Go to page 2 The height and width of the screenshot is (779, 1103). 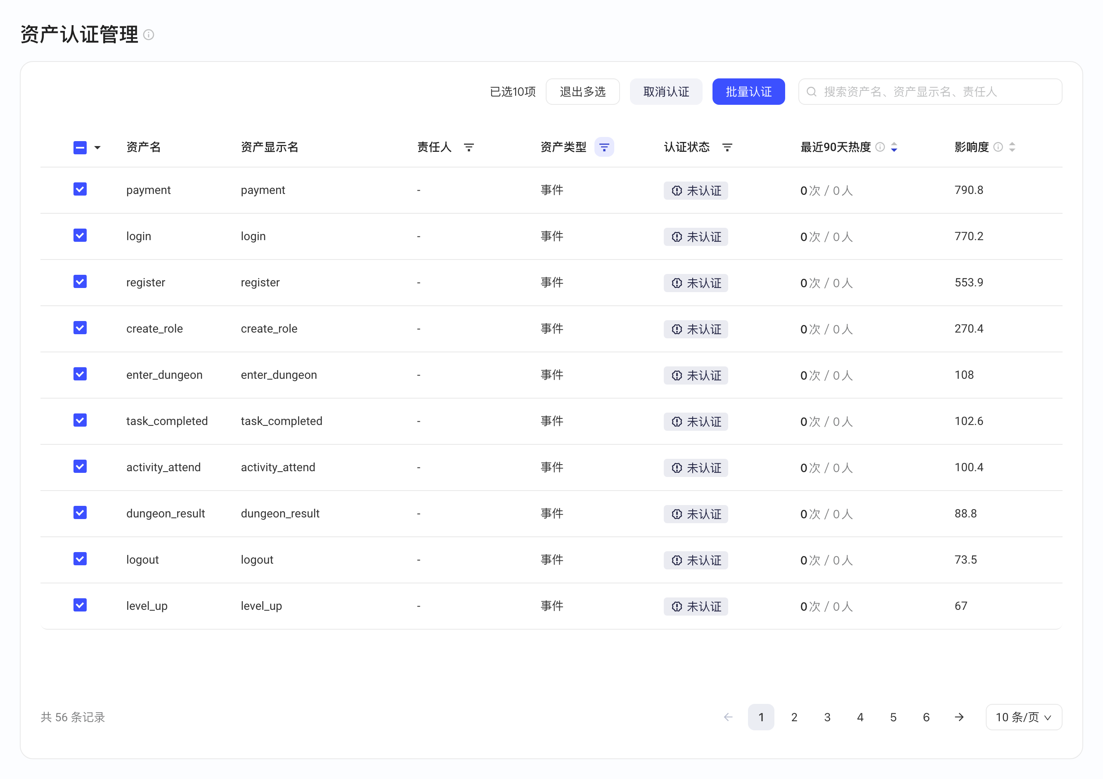(794, 717)
